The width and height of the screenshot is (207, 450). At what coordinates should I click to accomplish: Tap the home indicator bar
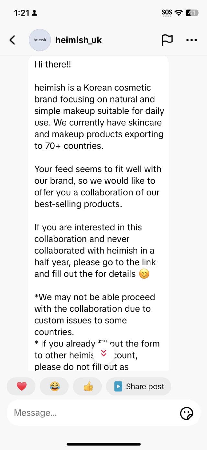(103, 444)
